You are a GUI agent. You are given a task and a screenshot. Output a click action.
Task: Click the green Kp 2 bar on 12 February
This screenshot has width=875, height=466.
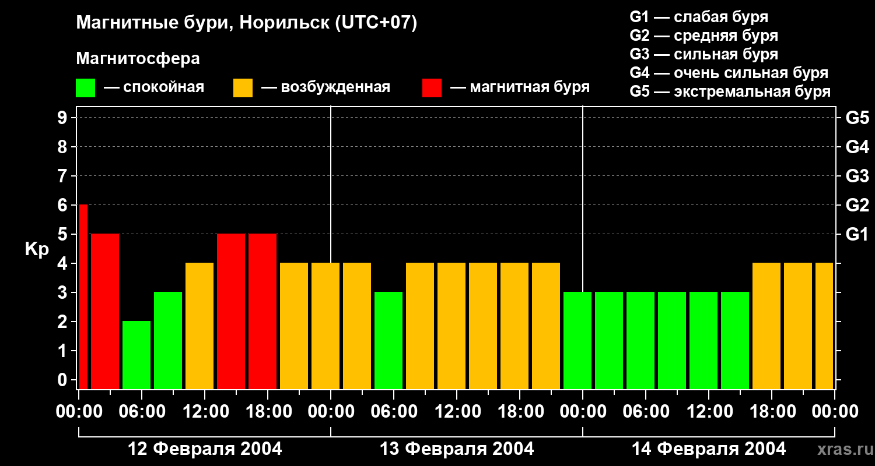136,355
